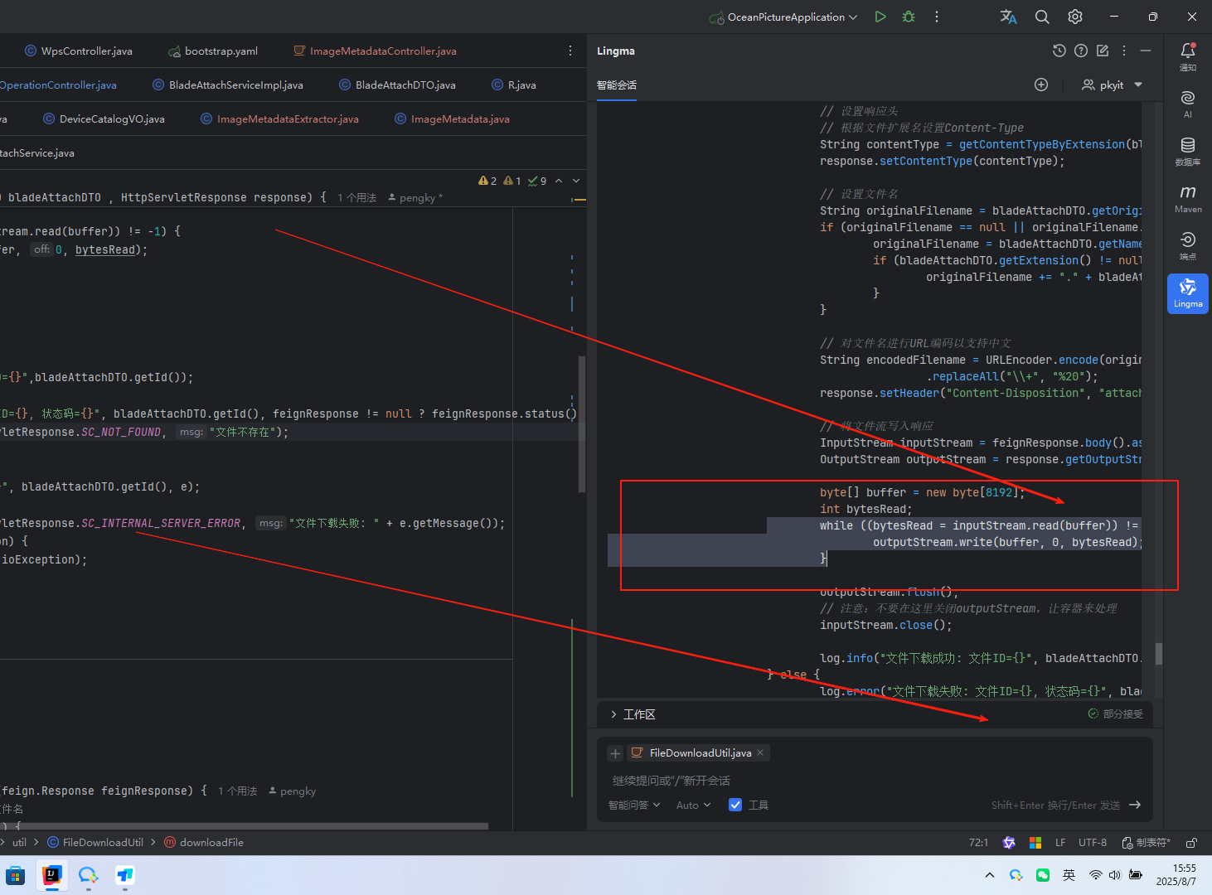This screenshot has width=1212, height=895.
Task: Remove the FileDownloadUtil.java context chip
Action: click(760, 752)
